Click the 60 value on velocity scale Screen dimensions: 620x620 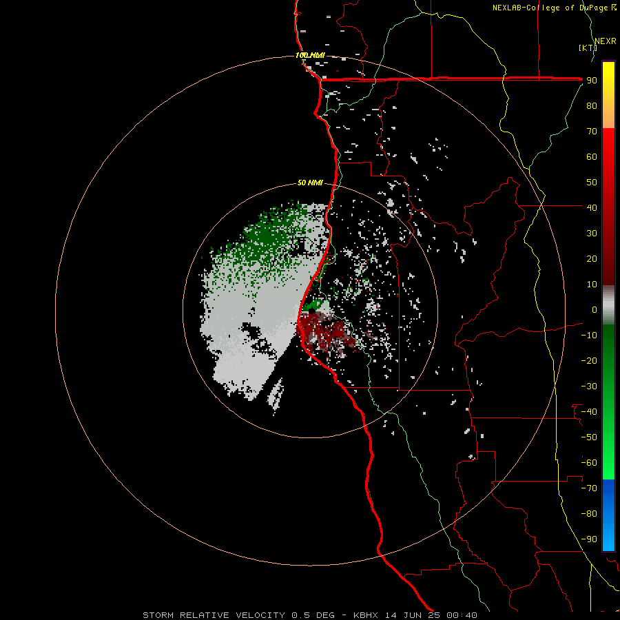tap(592, 156)
